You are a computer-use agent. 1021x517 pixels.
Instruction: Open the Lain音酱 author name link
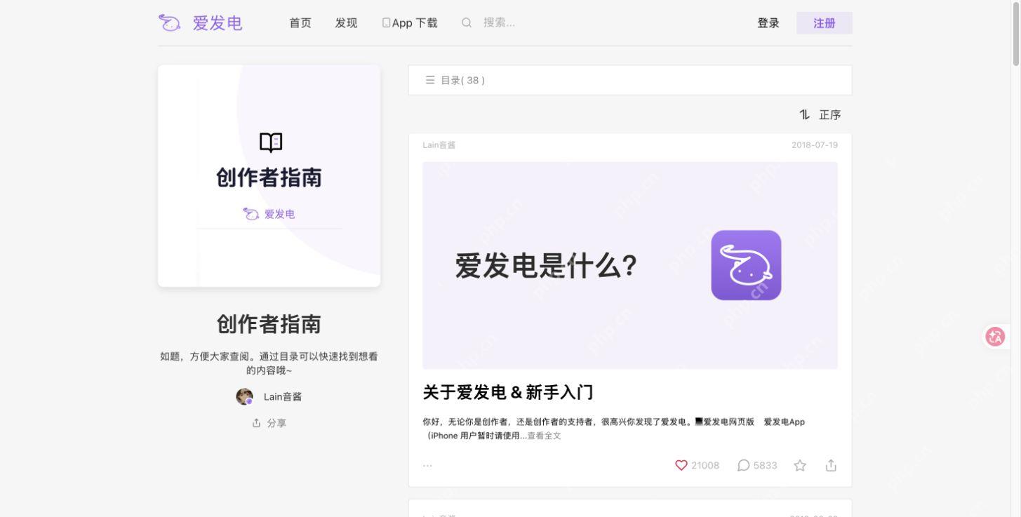pyautogui.click(x=283, y=396)
